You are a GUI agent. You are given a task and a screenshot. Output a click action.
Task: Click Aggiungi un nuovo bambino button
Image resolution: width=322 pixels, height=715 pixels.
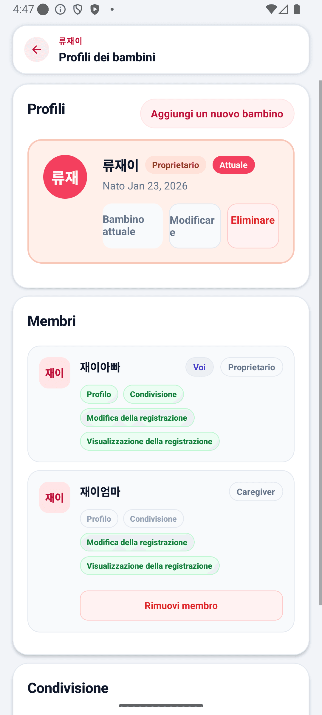(217, 114)
